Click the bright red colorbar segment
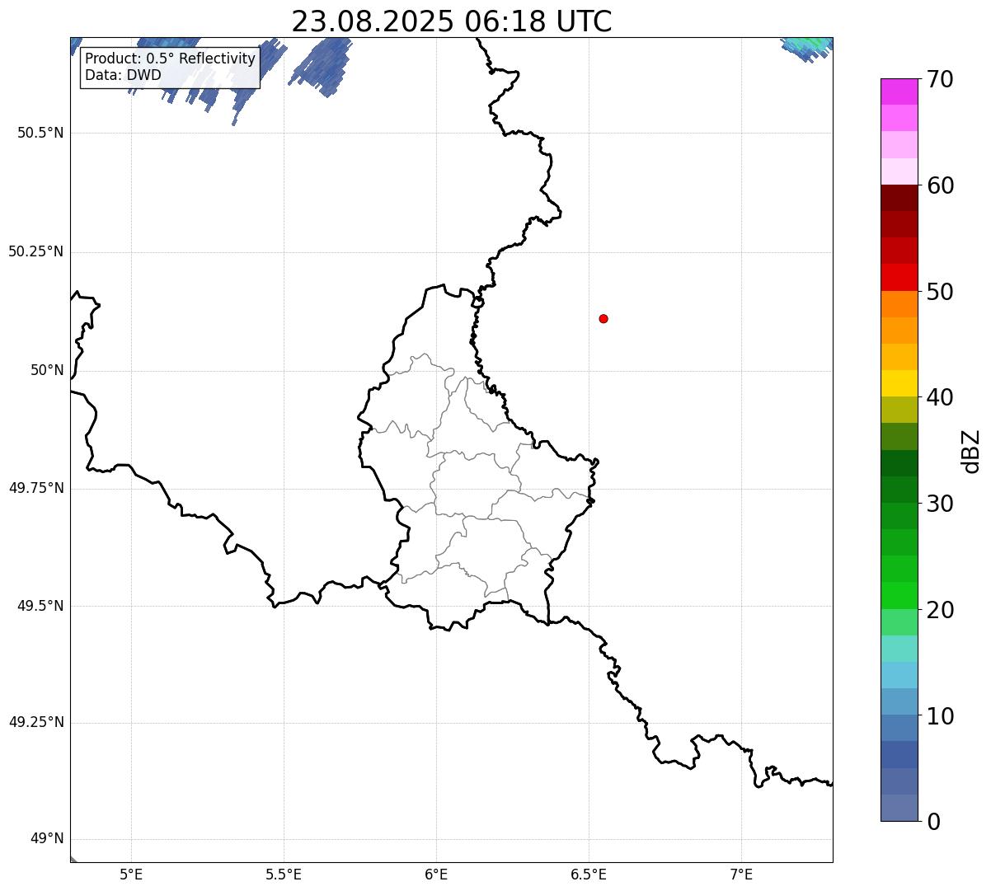 point(899,277)
